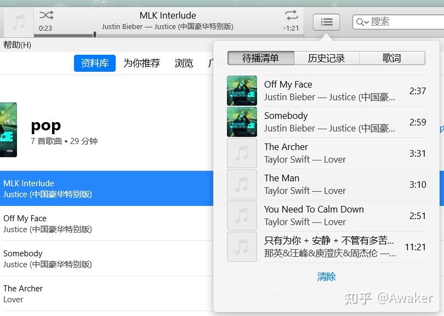Image resolution: width=444 pixels, height=316 pixels.
Task: Click The Archer's placeholder music note icon
Action: [242, 153]
